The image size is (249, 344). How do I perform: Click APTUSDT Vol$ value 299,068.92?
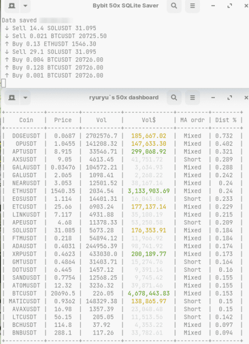pyautogui.click(x=149, y=151)
